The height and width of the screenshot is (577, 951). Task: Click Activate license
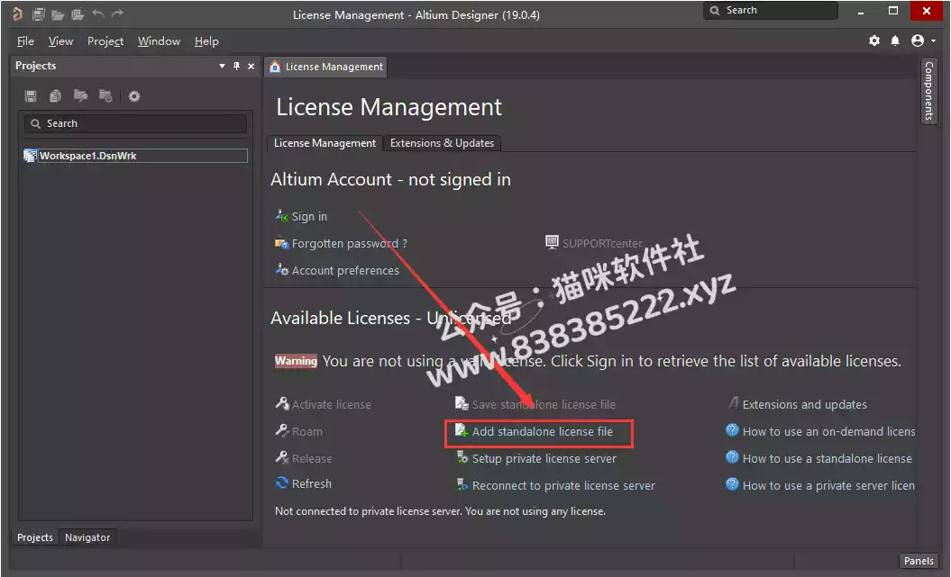[x=331, y=404]
